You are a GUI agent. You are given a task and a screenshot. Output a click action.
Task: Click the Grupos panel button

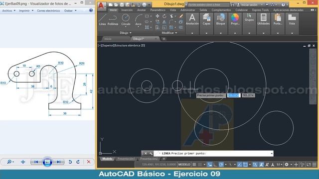point(249,18)
